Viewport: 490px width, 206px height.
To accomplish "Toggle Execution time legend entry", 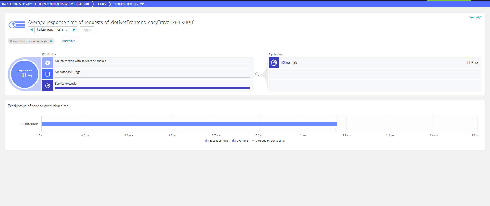I will 217,141.
